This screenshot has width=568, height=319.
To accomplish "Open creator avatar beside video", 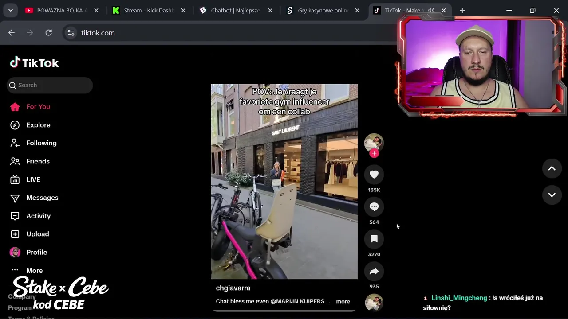I will (374, 143).
